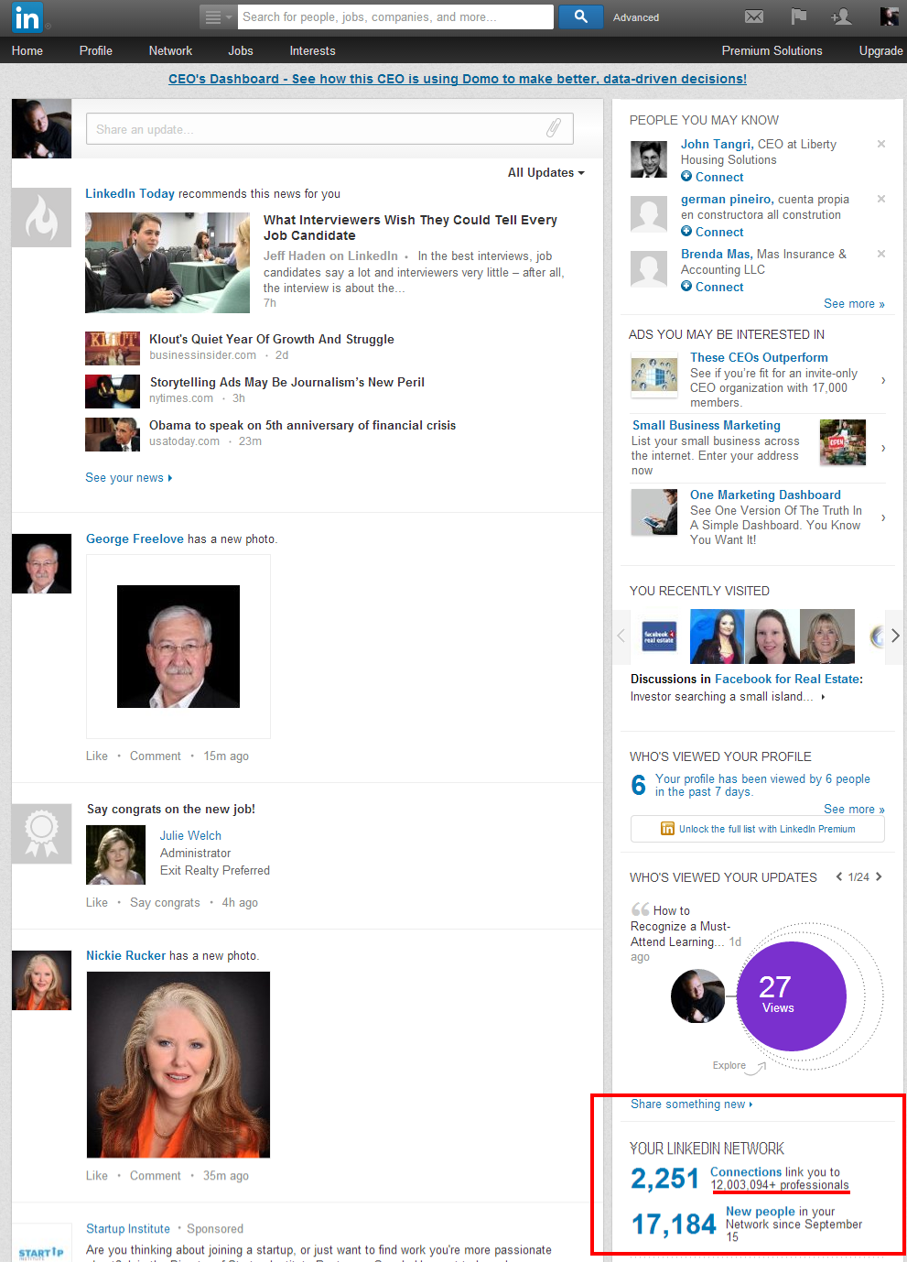Dismiss german pineiro suggestion with X
The width and height of the screenshot is (907, 1262).
pyautogui.click(x=881, y=199)
